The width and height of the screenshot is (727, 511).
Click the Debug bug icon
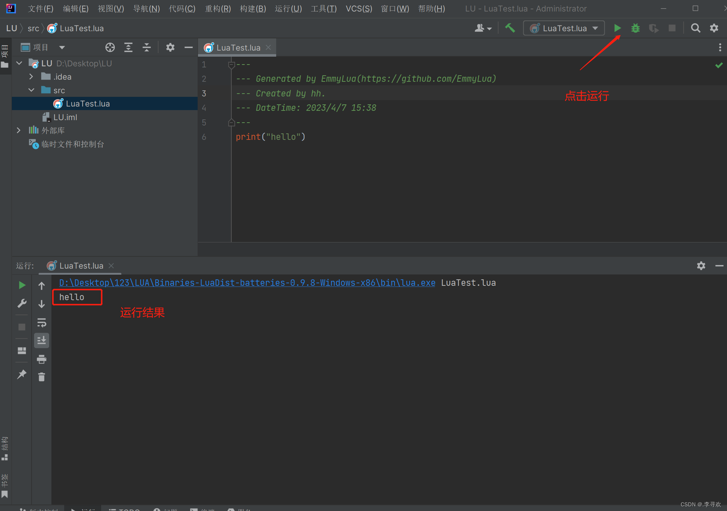(x=635, y=28)
